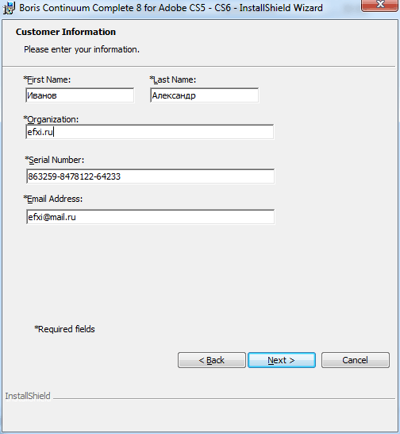400x434 pixels.
Task: Go back with the Back button
Action: coord(212,360)
